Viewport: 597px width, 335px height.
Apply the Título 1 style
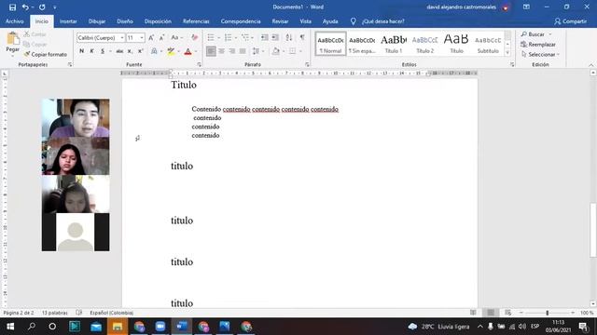click(x=394, y=44)
